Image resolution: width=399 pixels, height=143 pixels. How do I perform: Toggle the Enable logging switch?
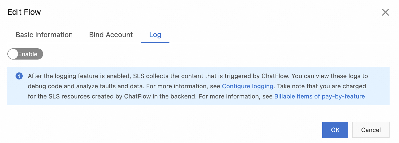[25, 54]
